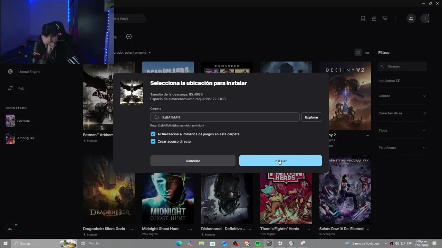Filter by Instalados (3)
The image size is (442, 248).
[x=390, y=81]
